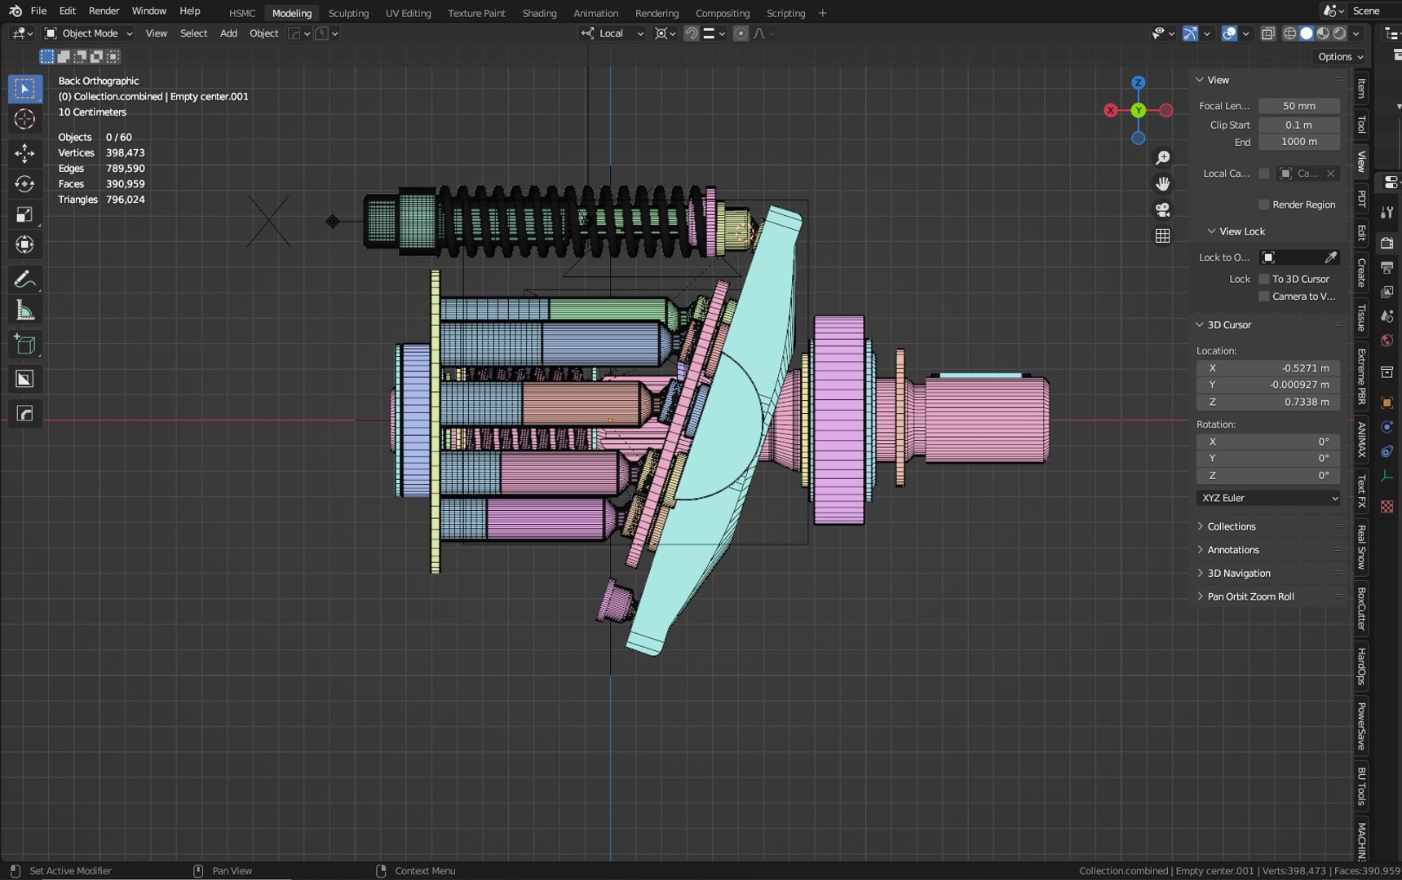
Task: Open the Render menu
Action: (x=104, y=11)
